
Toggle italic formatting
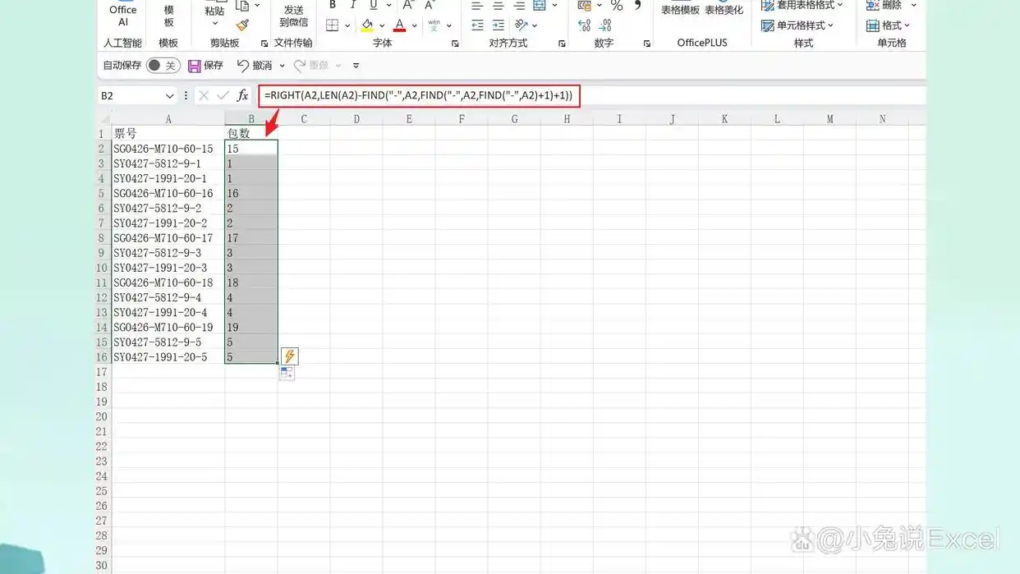[353, 5]
